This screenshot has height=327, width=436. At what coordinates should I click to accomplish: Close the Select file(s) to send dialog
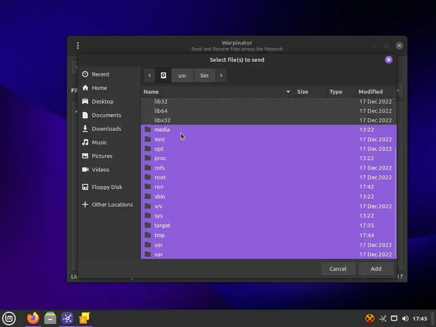tap(388, 60)
